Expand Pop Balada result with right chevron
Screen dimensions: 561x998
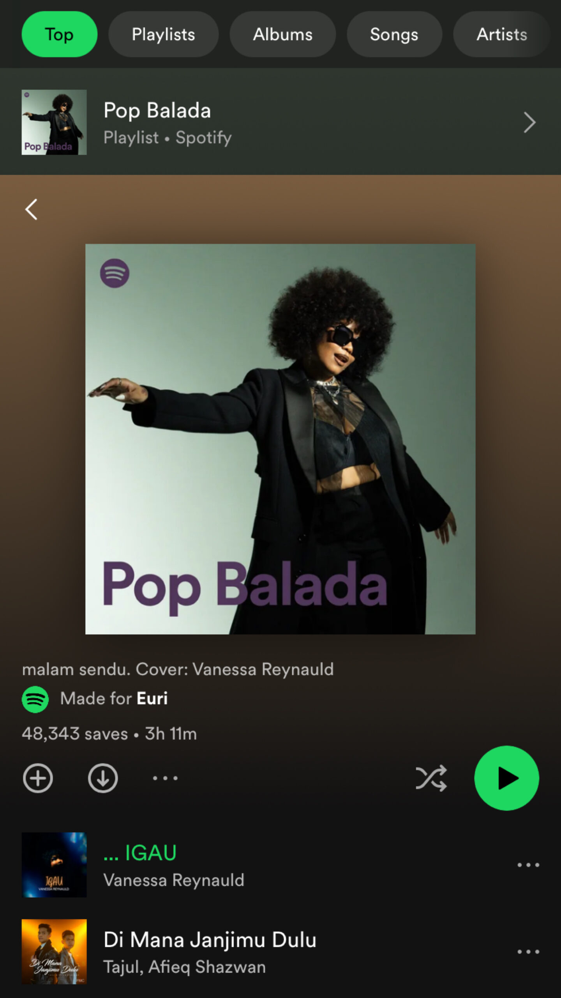tap(529, 122)
